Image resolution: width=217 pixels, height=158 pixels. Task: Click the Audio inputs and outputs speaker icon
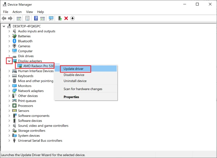pos(14,31)
